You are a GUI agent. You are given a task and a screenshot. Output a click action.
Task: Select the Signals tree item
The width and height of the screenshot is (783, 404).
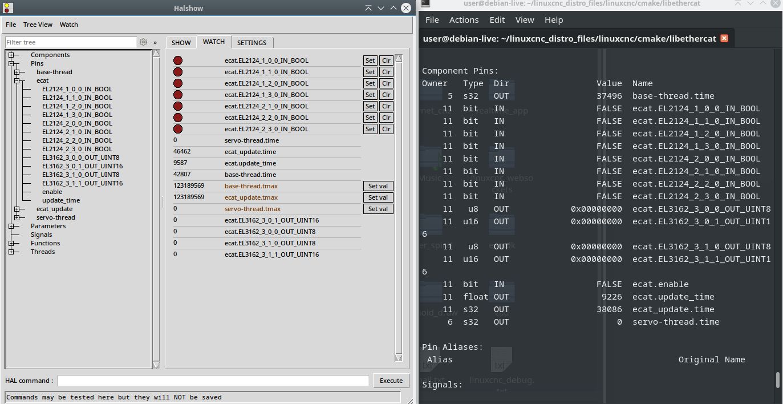[41, 235]
